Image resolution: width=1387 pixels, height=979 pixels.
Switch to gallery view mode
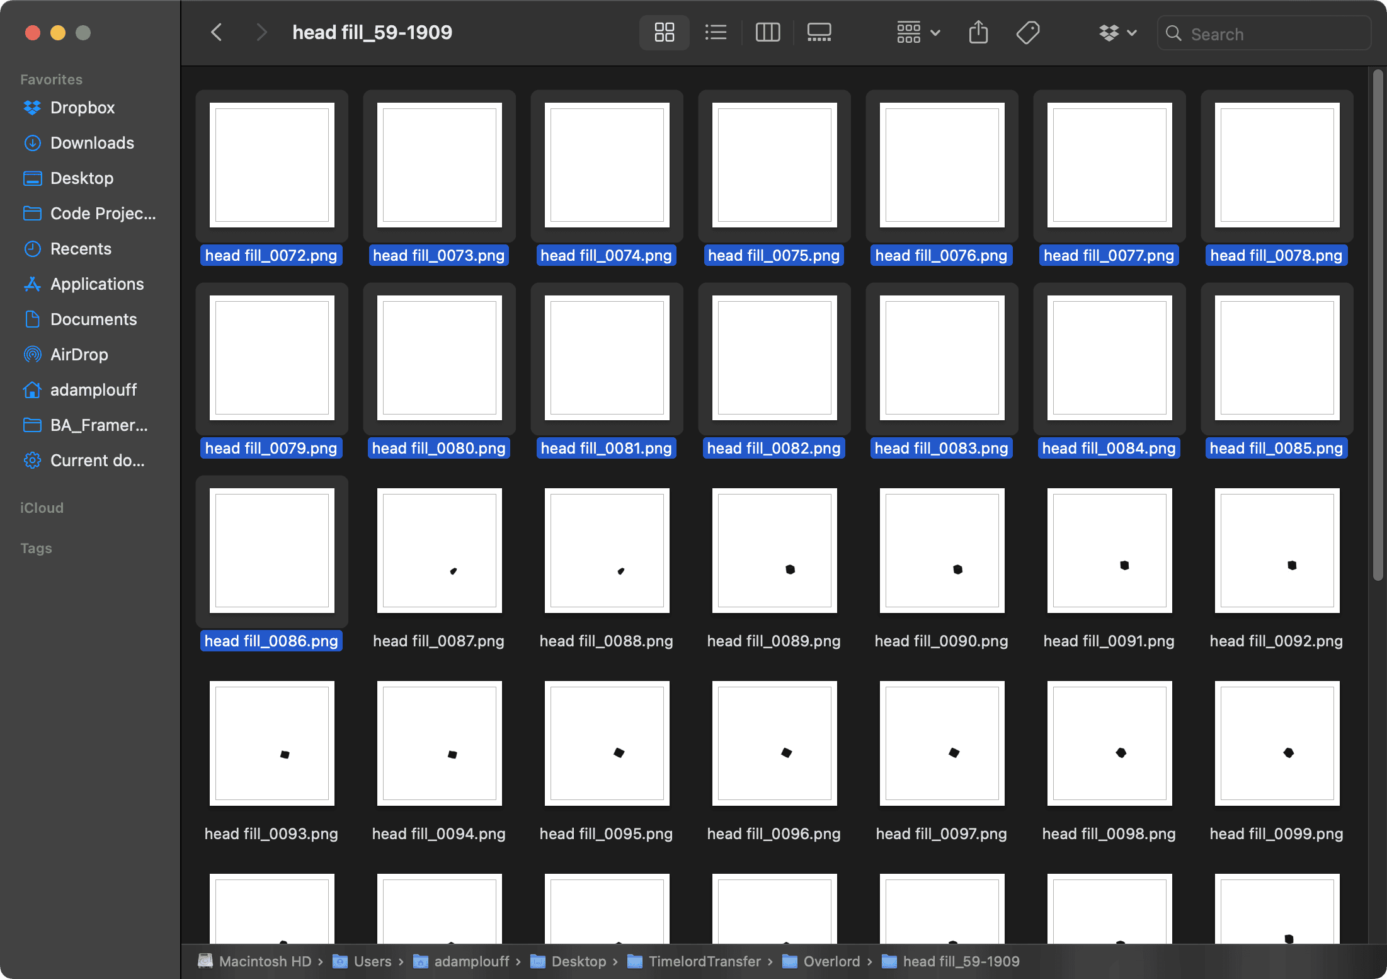[x=819, y=32]
